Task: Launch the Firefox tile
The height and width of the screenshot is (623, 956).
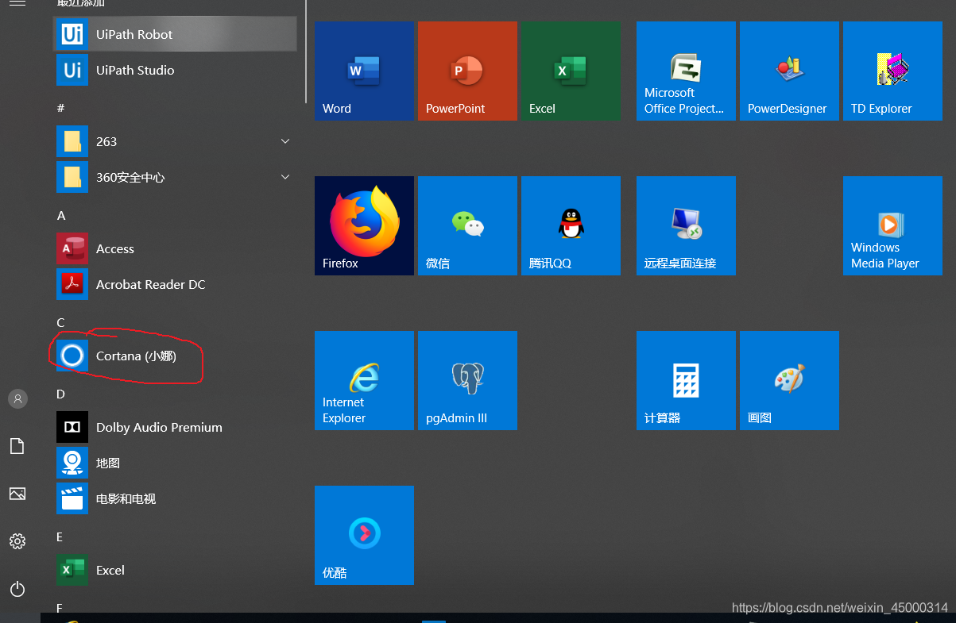Action: 364,225
